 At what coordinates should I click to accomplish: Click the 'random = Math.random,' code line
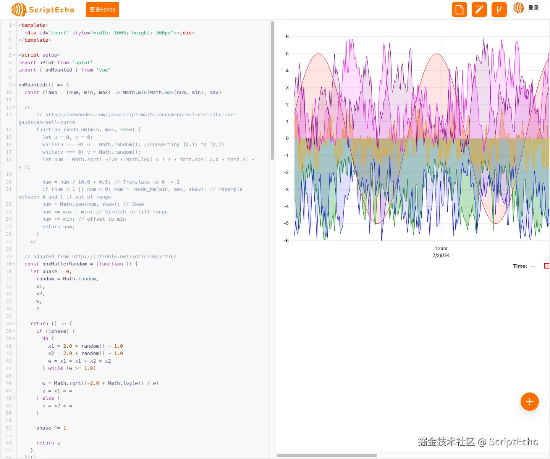68,279
